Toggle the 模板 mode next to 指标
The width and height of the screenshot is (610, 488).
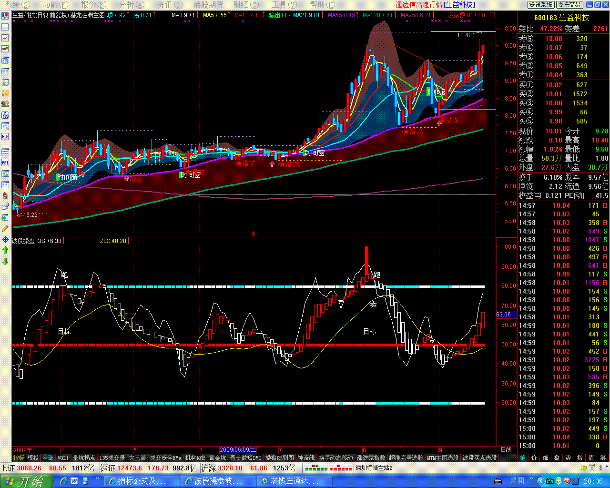[33, 458]
